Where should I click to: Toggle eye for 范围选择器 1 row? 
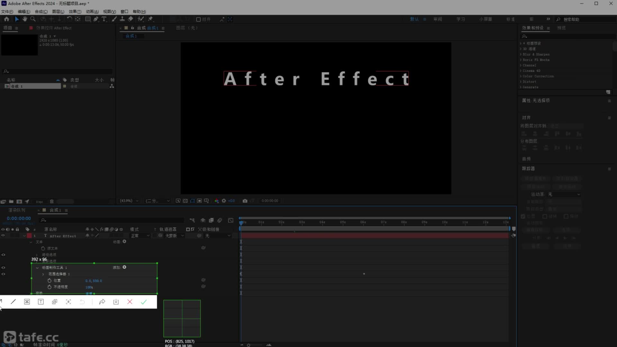pos(3,274)
